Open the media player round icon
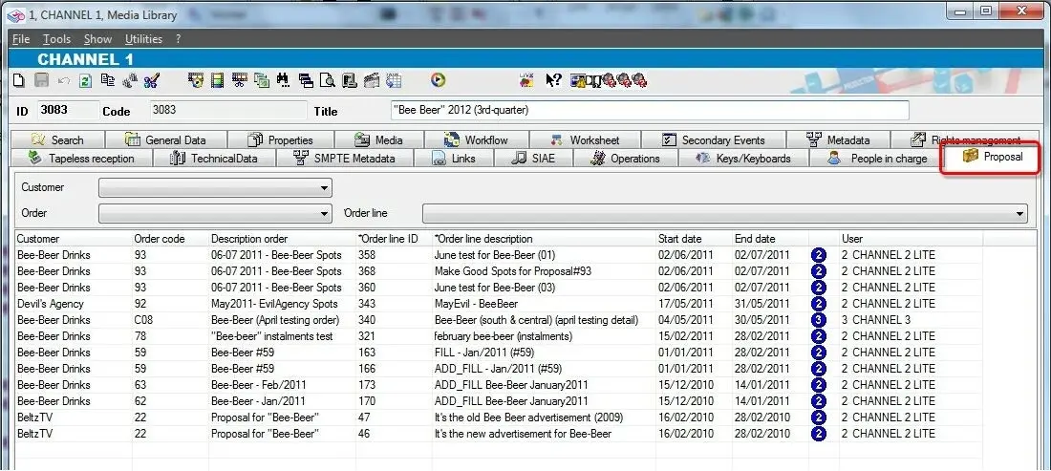1051x471 pixels. tap(439, 80)
